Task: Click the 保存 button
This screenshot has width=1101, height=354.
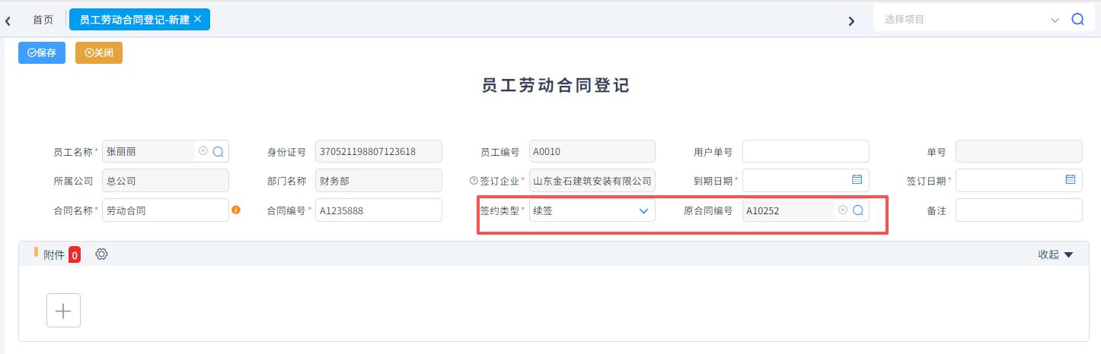Action: click(42, 53)
